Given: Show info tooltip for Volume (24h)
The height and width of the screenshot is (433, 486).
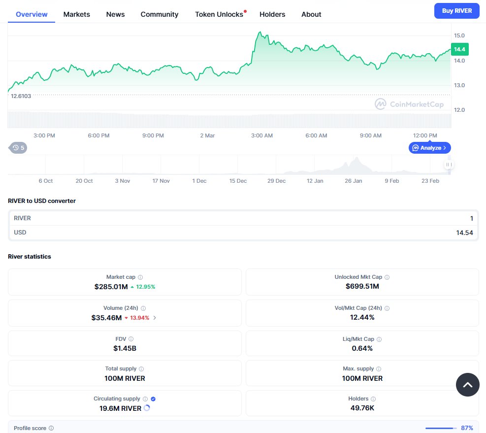Looking at the screenshot, I should (143, 308).
